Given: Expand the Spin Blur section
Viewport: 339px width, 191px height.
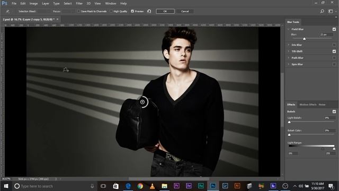Looking at the screenshot, I should 288,64.
